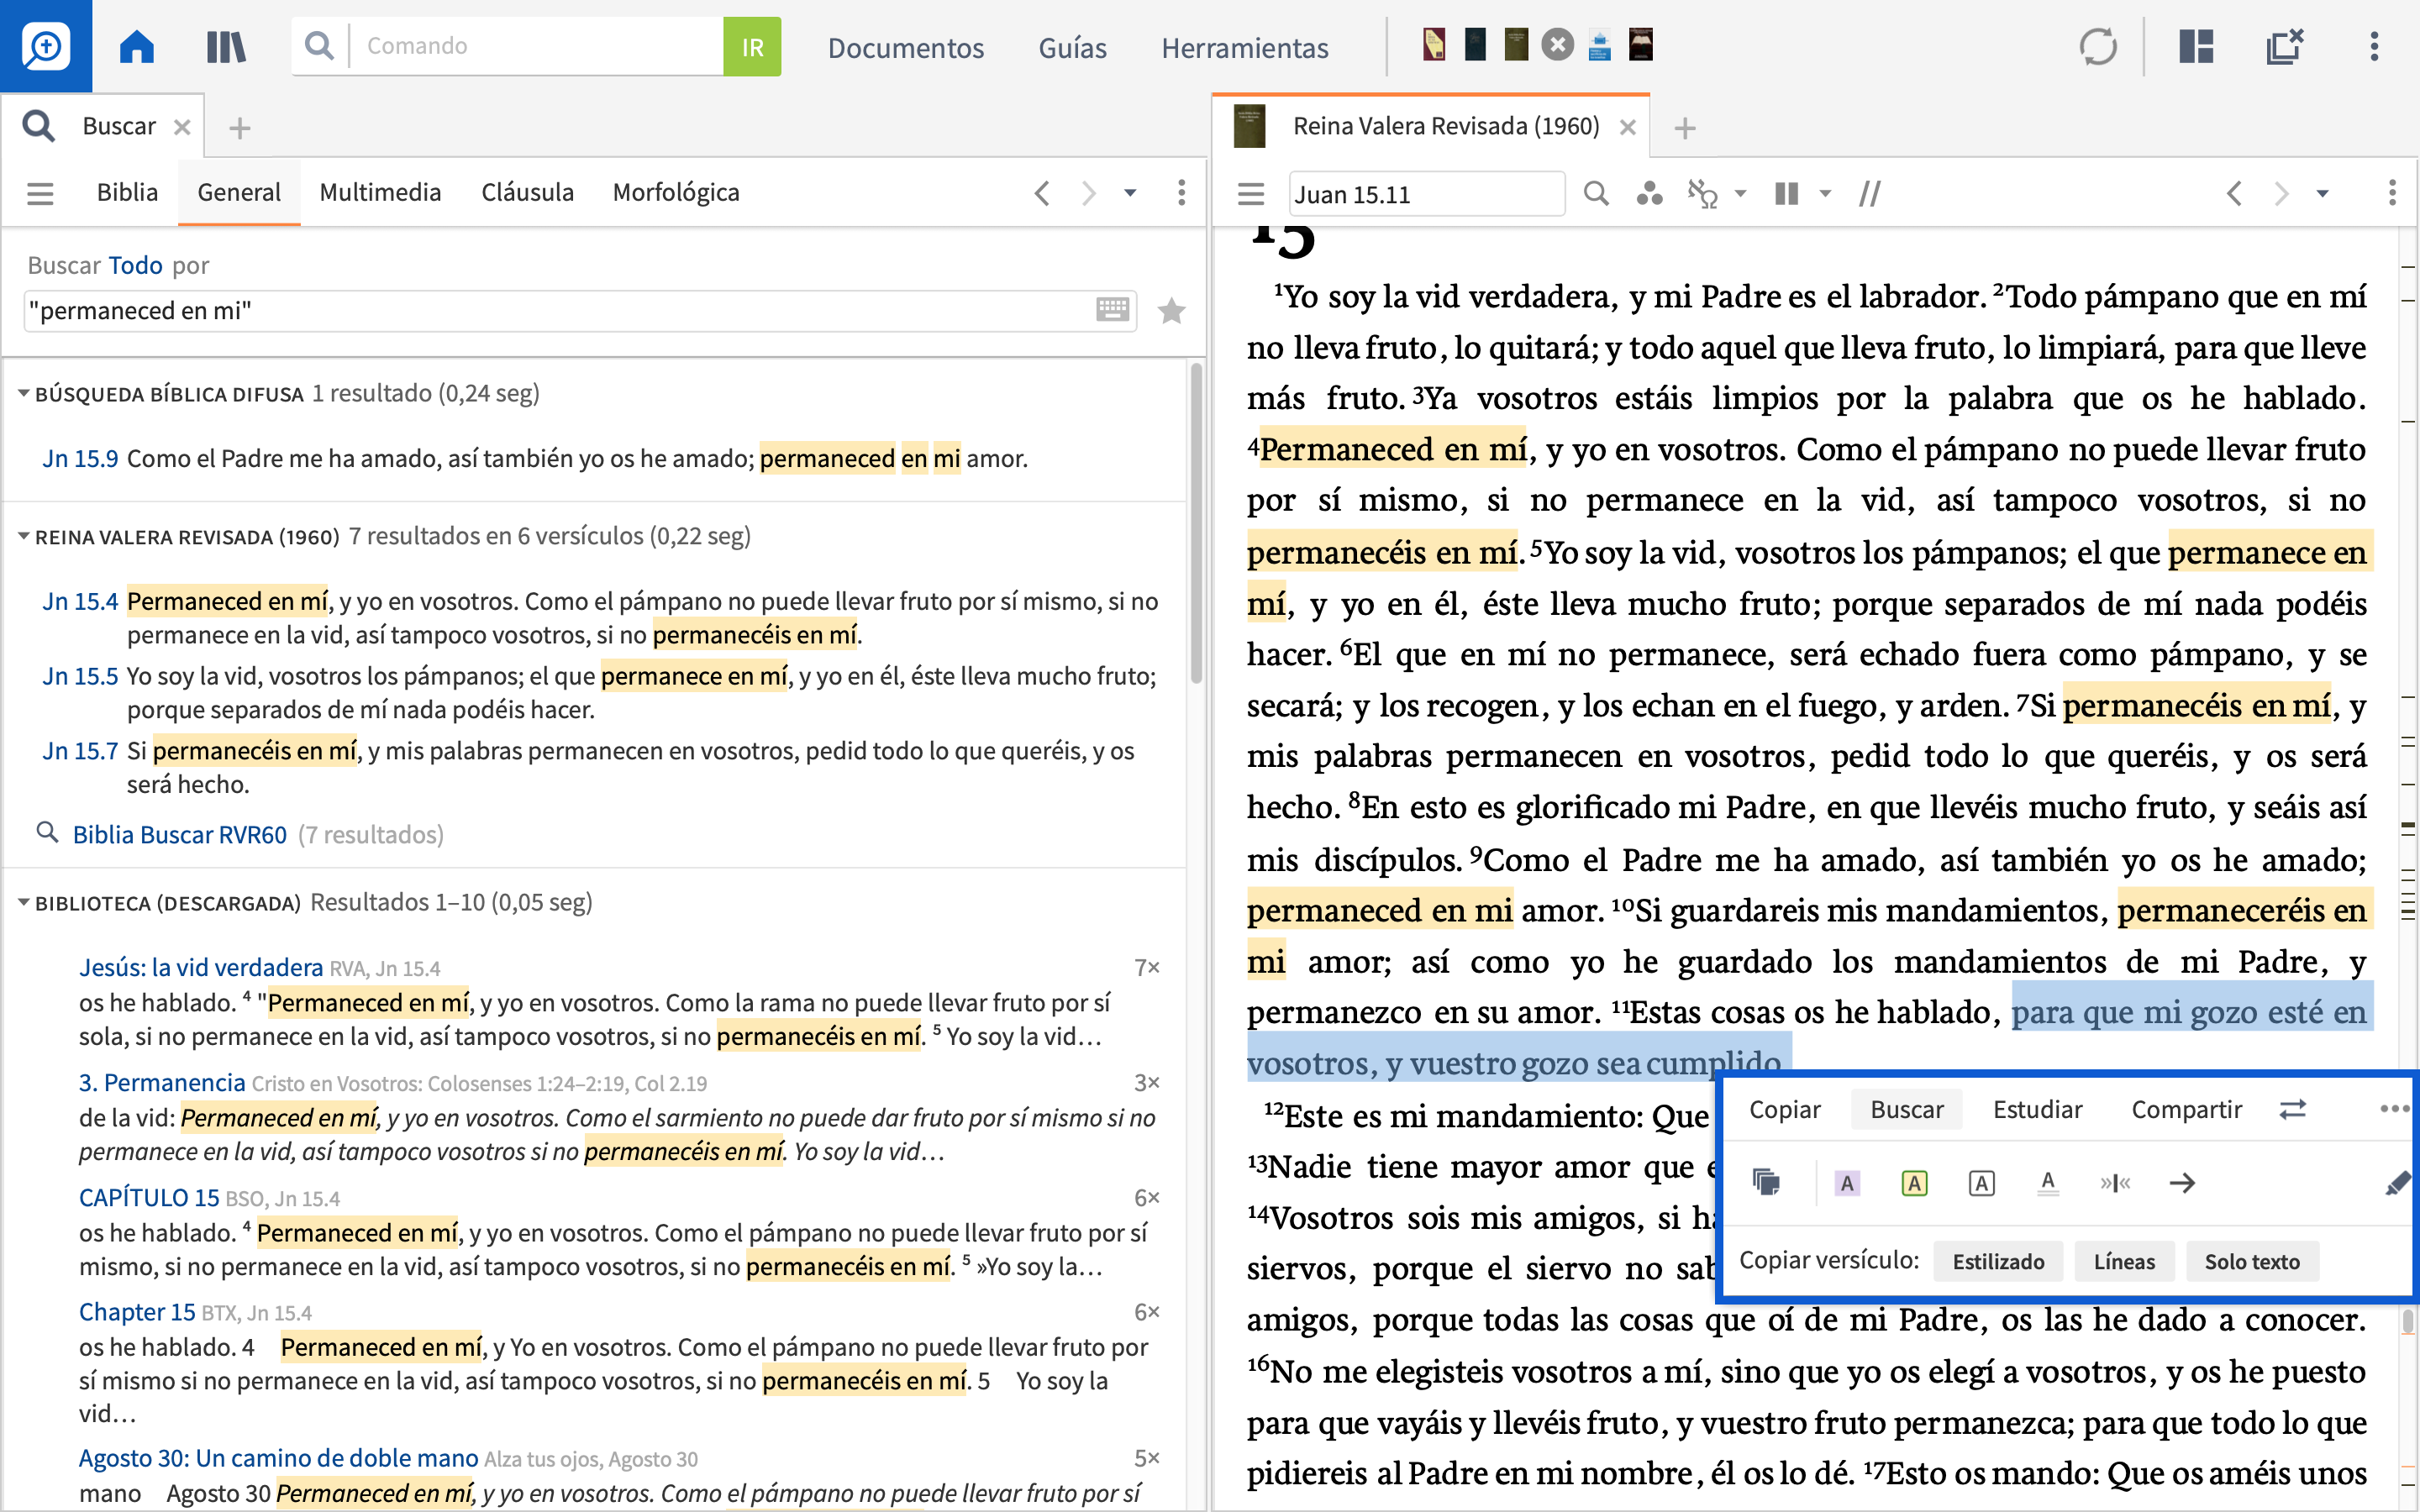
Task: Open the Bible panel history dropdown
Action: pos(2323,193)
